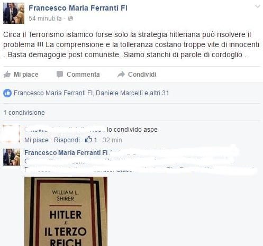Open the post options chevron menu
The height and width of the screenshot is (246, 263).
coord(258,6)
